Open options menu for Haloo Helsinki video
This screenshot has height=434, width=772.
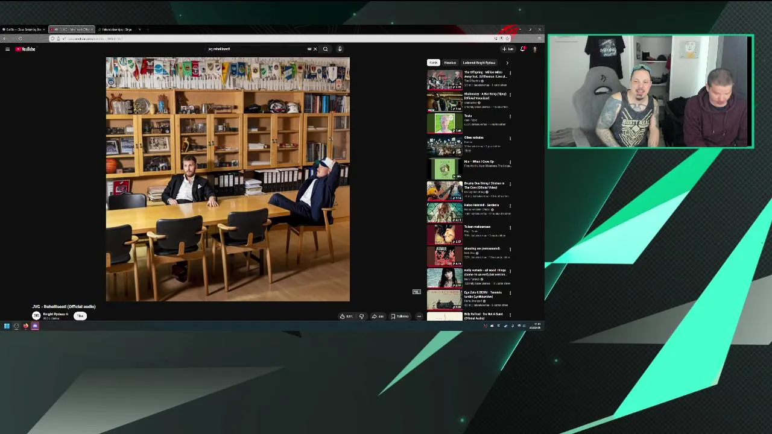[x=510, y=206]
